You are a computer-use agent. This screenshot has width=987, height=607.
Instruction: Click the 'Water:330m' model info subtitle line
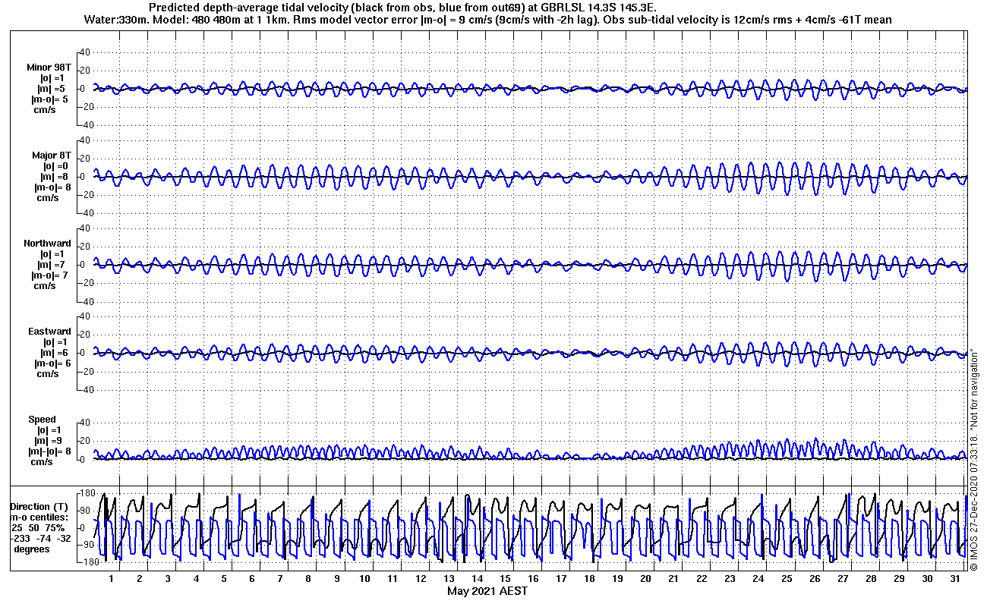tap(487, 19)
